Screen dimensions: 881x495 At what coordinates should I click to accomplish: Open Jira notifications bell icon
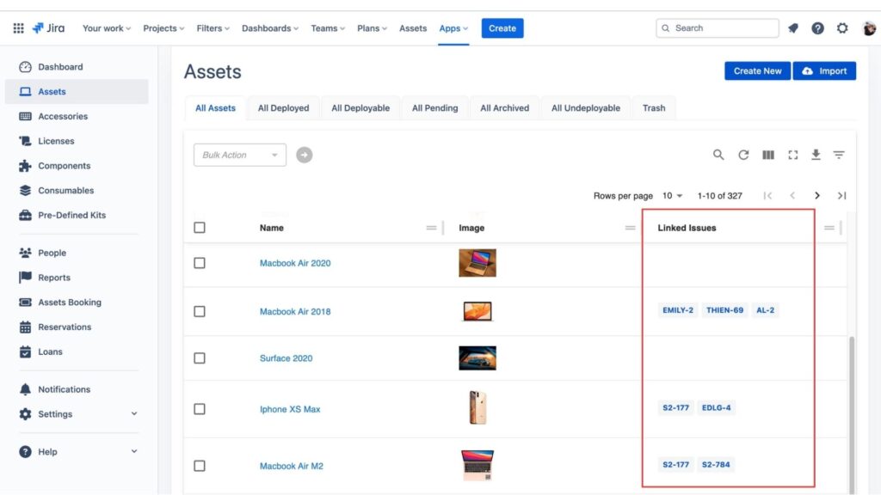coord(793,27)
